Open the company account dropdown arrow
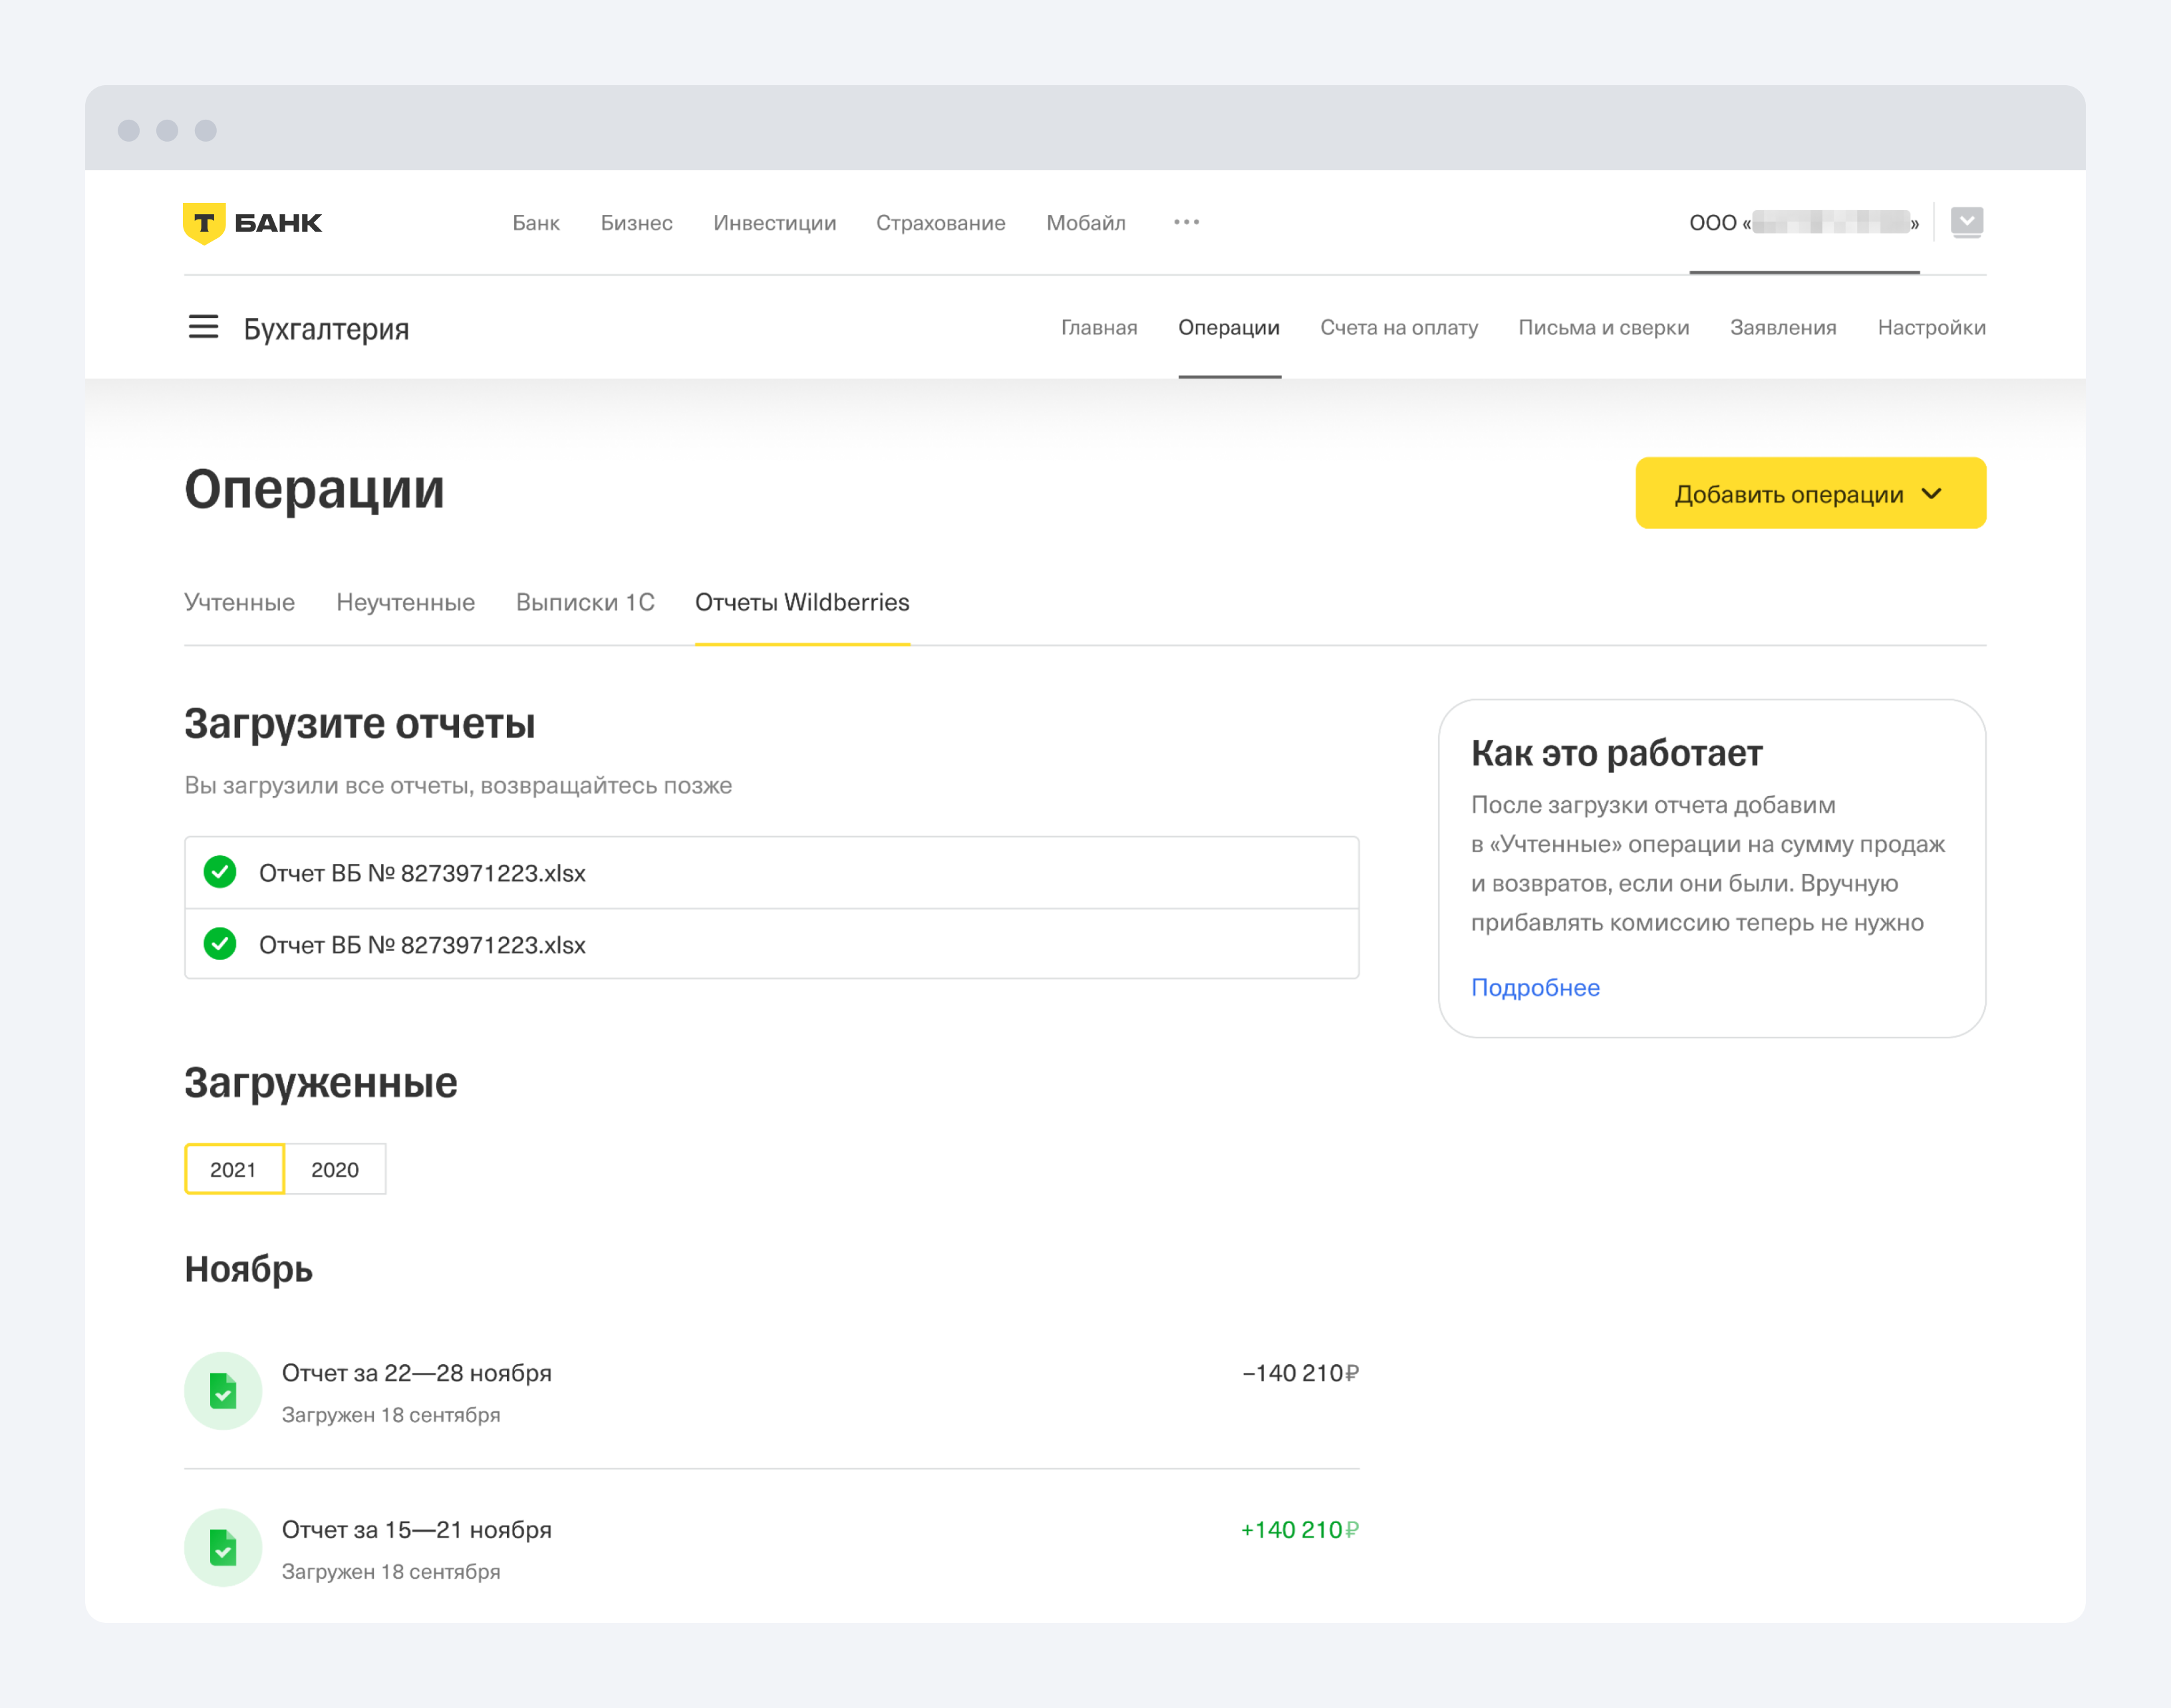This screenshot has height=1708, width=2171. 1966,222
